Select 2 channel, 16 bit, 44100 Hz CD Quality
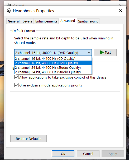 click(53, 58)
